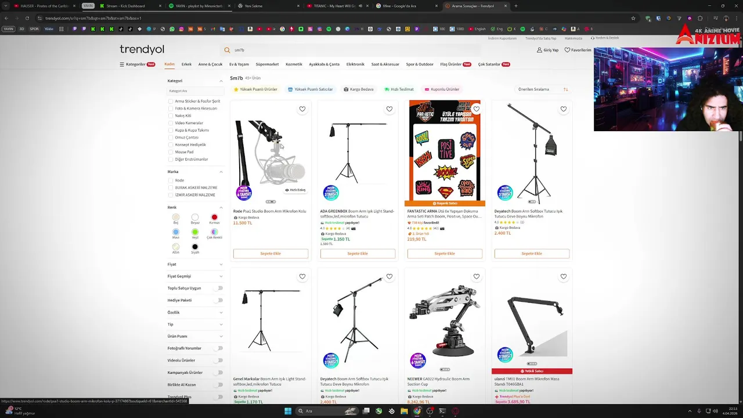Open the İndirim Kuponlarım link
743x418 pixels.
pyautogui.click(x=502, y=38)
